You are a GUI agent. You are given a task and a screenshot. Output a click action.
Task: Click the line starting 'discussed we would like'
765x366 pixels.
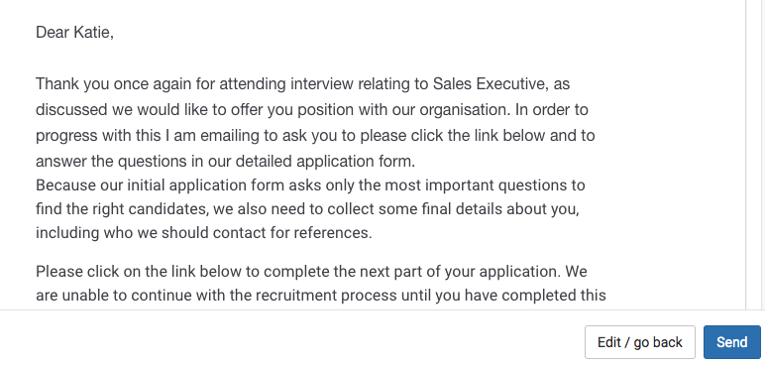click(x=312, y=110)
